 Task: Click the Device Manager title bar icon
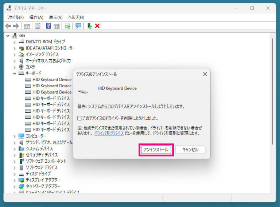click(x=9, y=8)
